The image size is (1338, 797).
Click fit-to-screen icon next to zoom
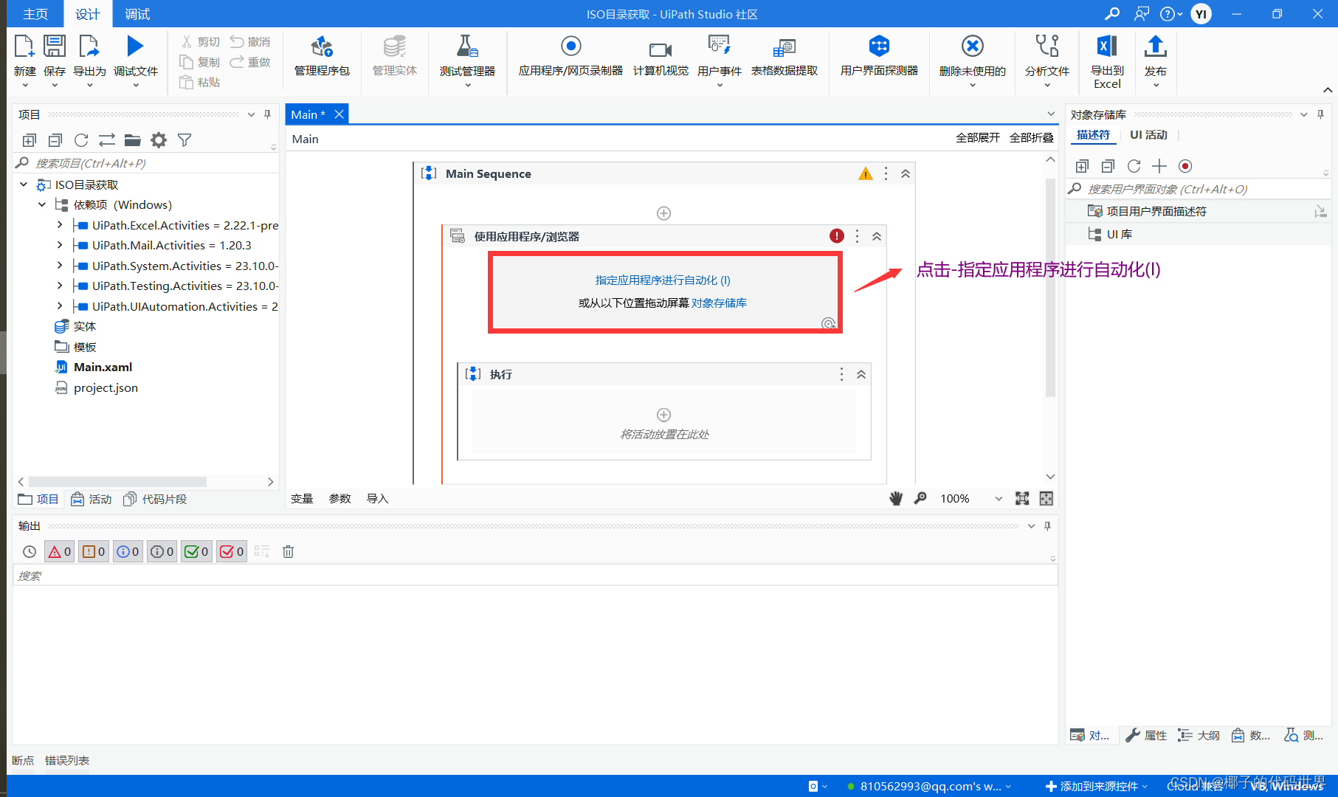[x=1022, y=499]
